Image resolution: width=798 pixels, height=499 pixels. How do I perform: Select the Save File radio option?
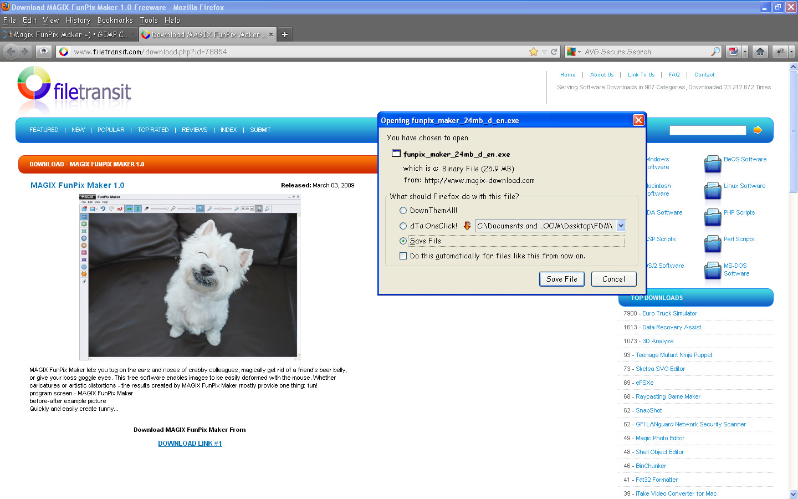(403, 241)
